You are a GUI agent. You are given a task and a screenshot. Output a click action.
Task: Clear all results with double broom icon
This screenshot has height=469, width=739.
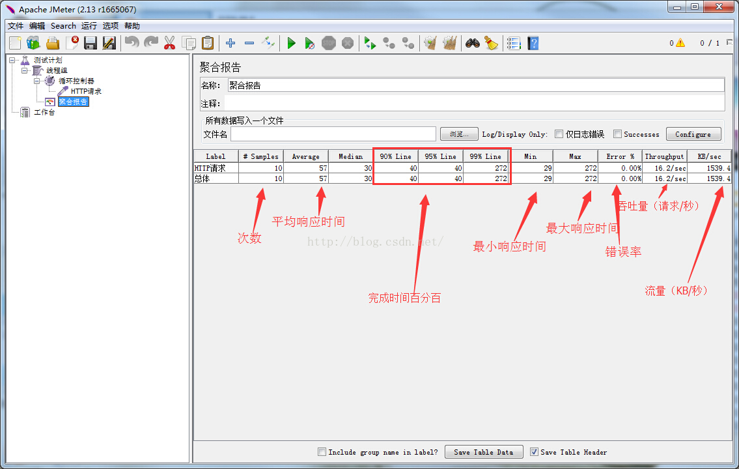(450, 44)
